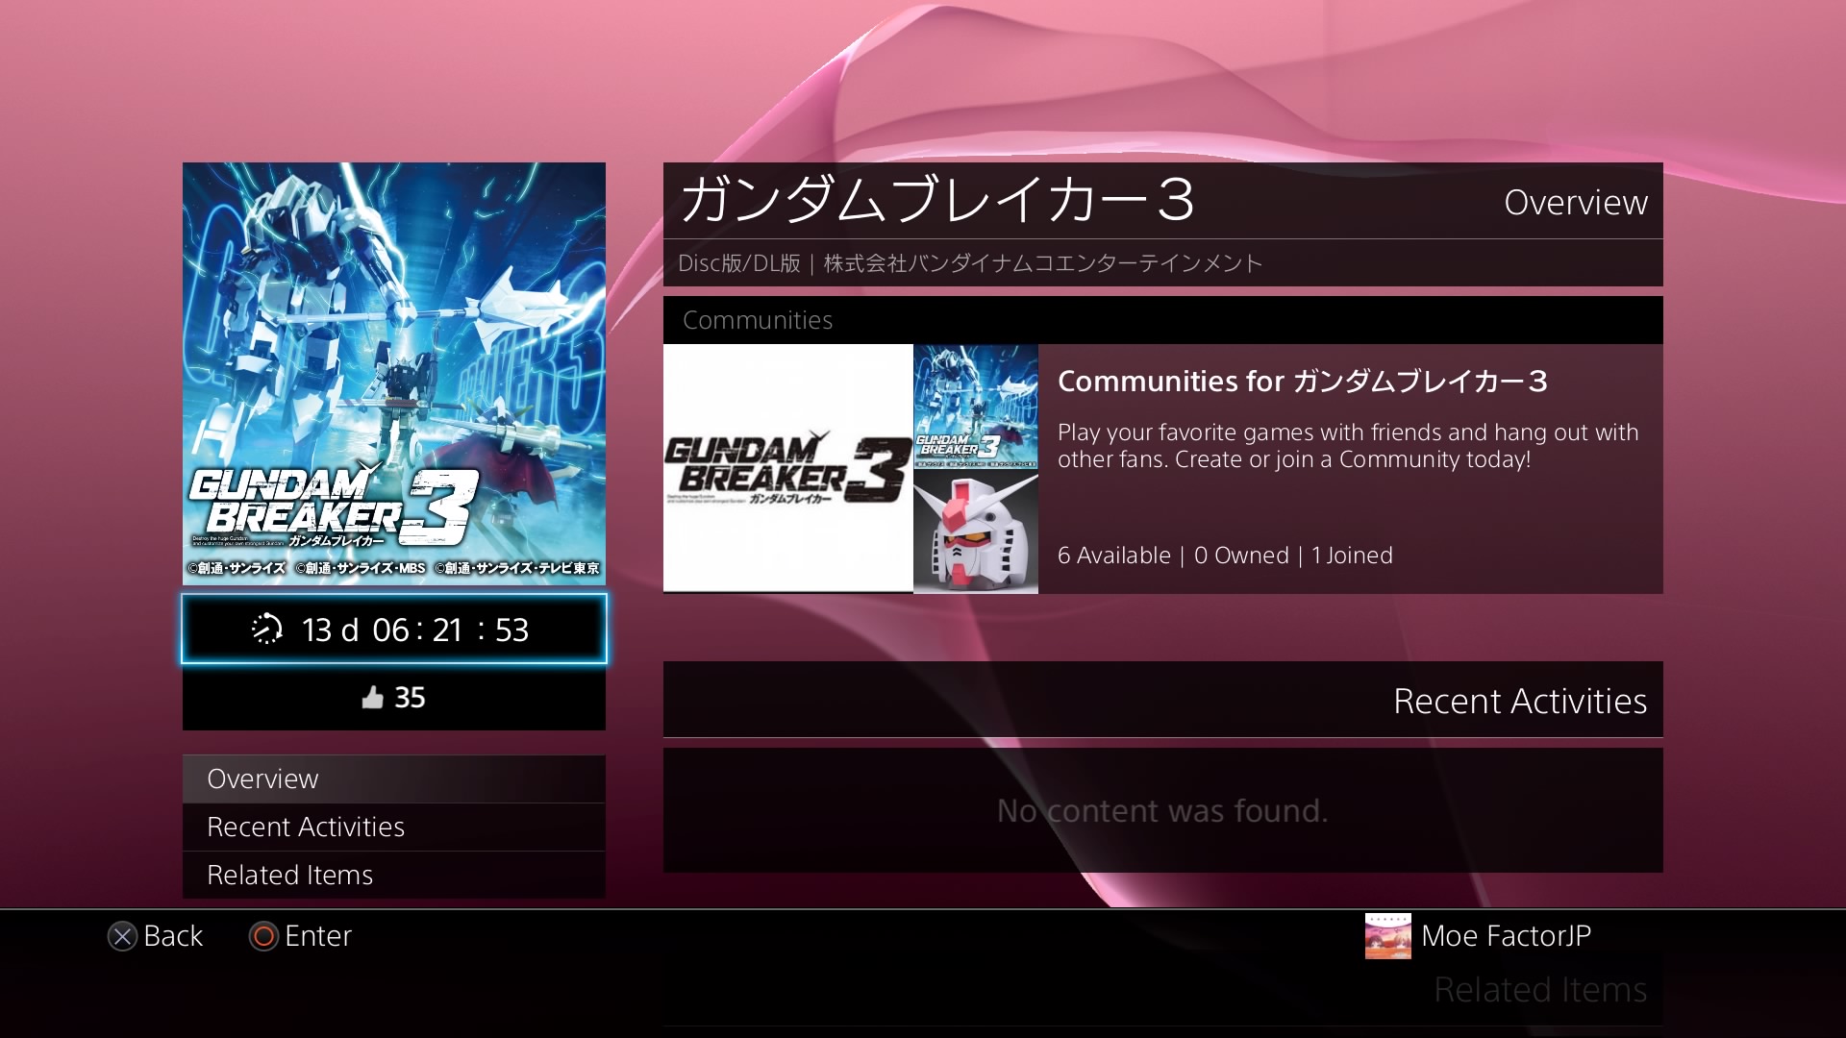Click the thumbs-up like icon
The height and width of the screenshot is (1038, 1846).
pos(372,698)
